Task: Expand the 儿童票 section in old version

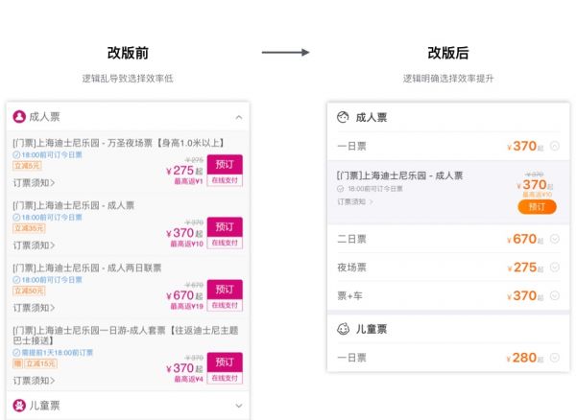Action: [x=239, y=406]
